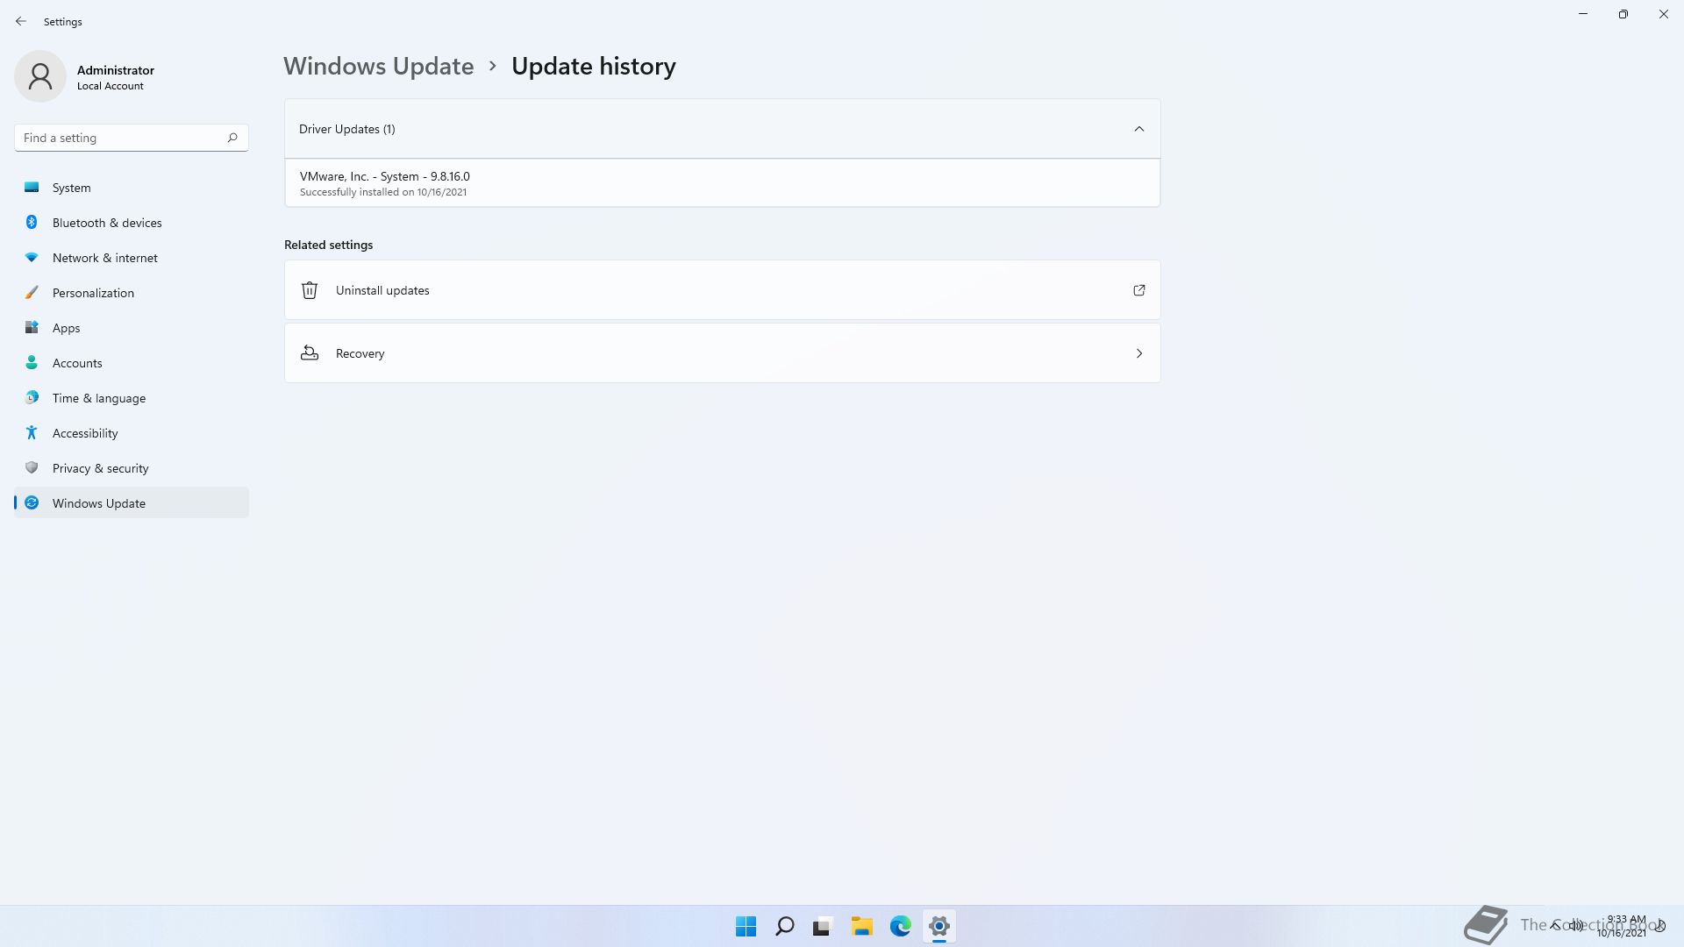
Task: Click the Recovery row chevron arrow
Action: pos(1139,353)
